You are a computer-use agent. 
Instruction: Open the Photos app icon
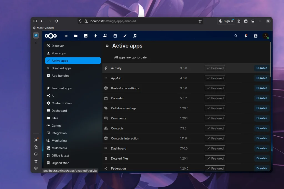[x=86, y=36]
